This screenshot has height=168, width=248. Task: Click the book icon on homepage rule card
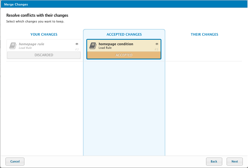13,46
